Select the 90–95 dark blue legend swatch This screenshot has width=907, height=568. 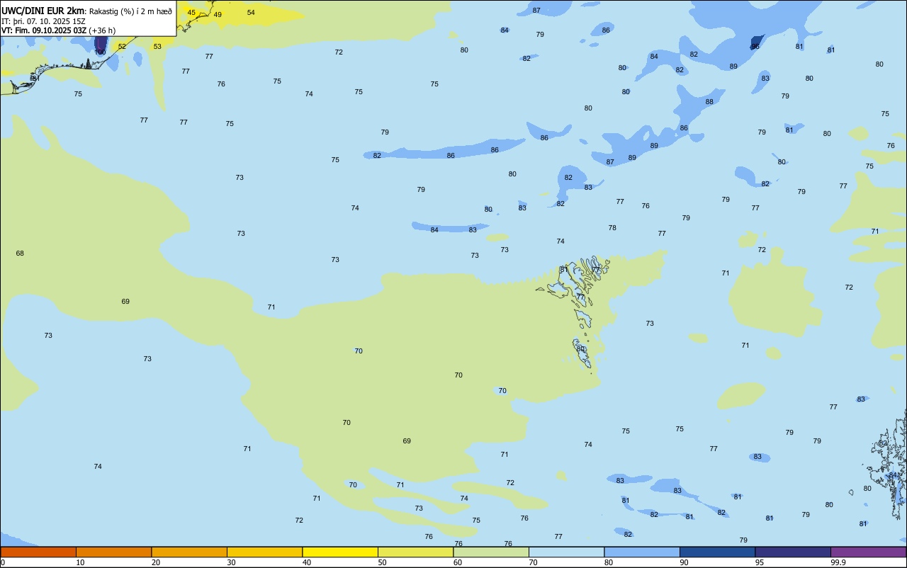pos(717,552)
